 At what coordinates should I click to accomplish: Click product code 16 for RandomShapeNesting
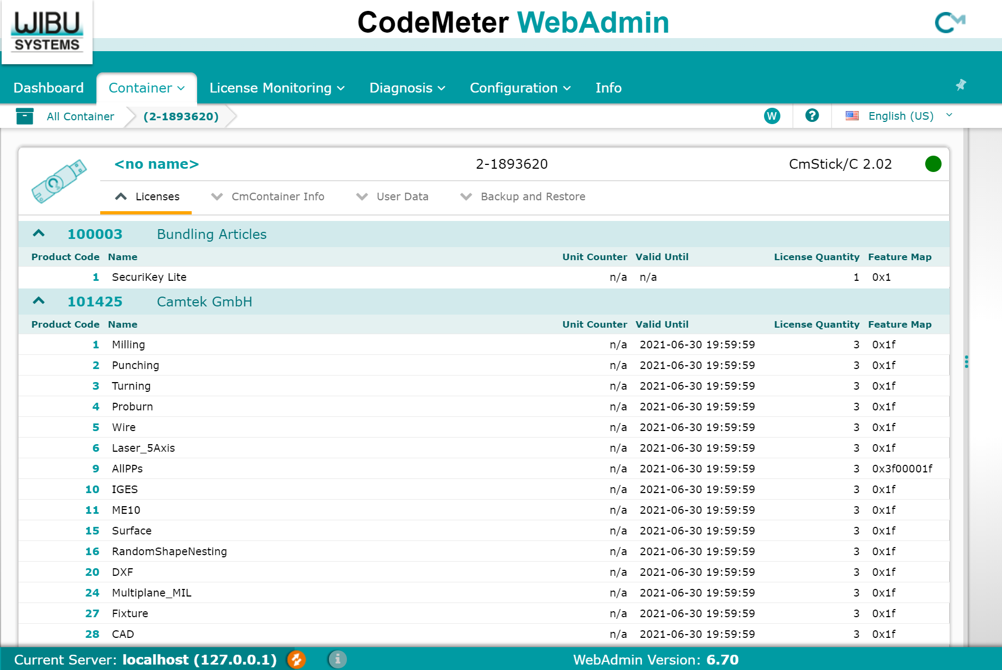(x=92, y=551)
